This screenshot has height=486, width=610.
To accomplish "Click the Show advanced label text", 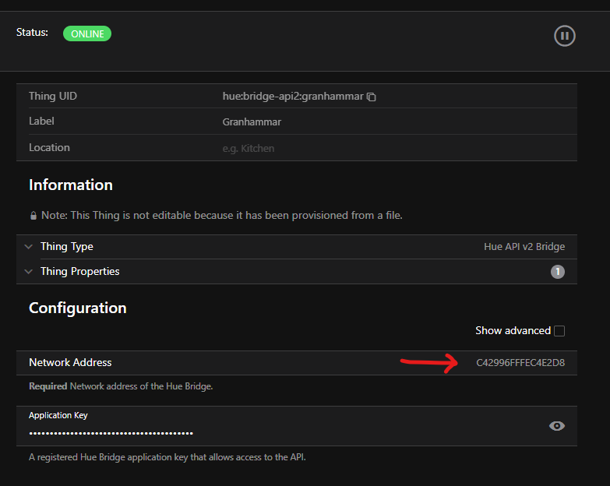I will coord(513,331).
